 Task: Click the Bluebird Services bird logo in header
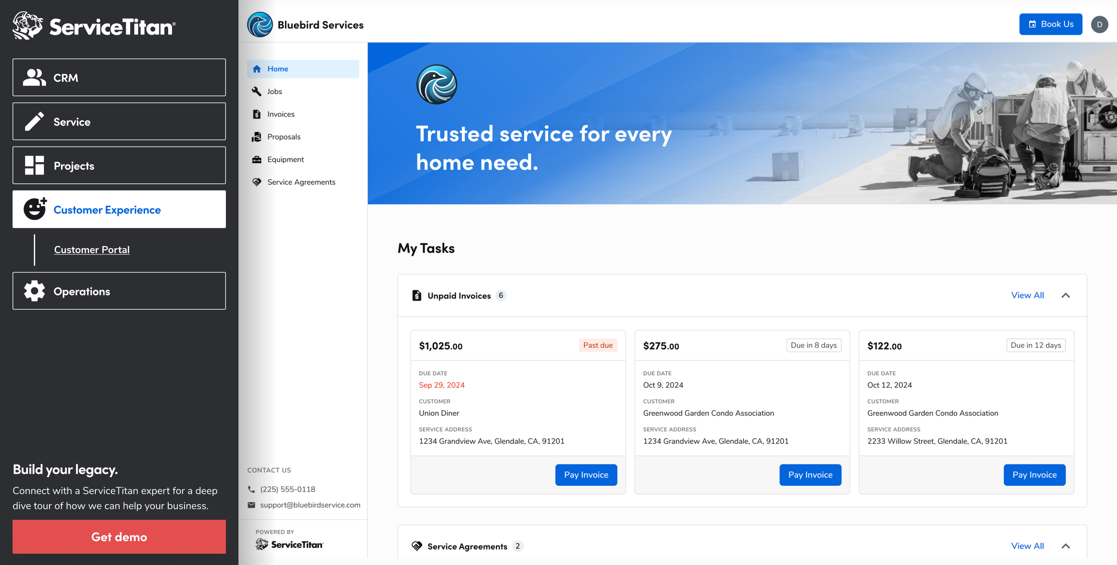[260, 25]
